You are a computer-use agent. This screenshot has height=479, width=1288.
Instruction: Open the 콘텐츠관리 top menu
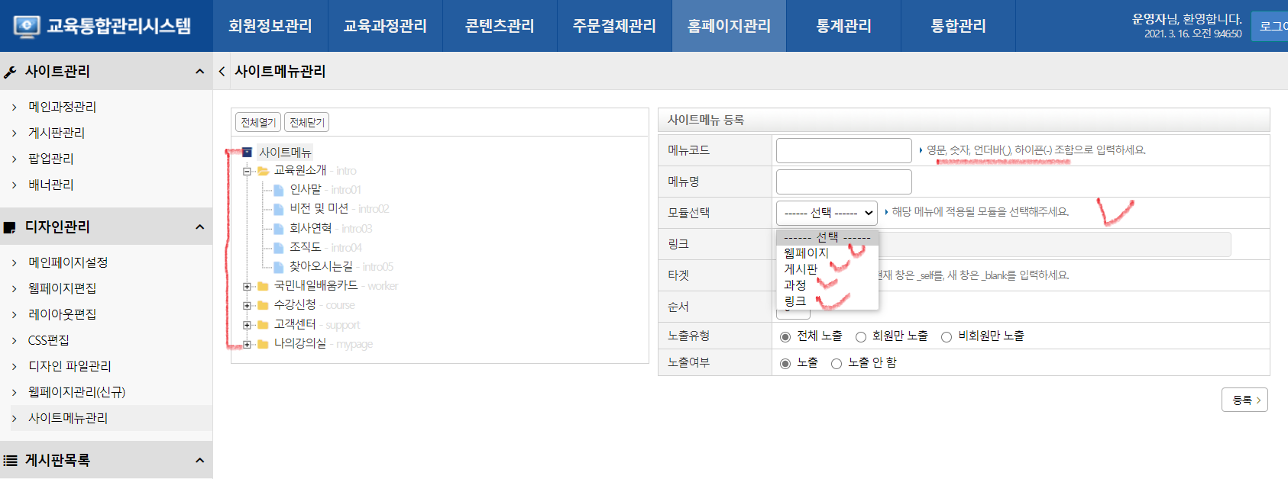(x=500, y=26)
